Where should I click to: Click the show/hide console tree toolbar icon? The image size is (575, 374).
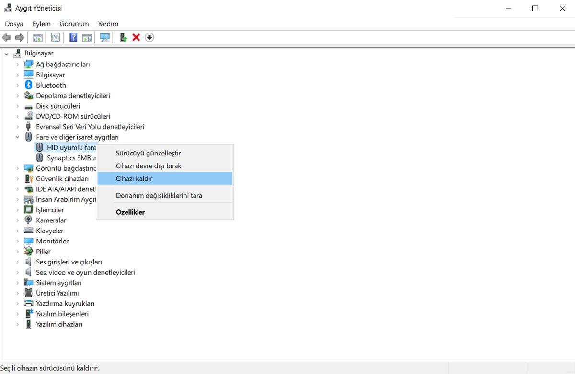tap(38, 37)
